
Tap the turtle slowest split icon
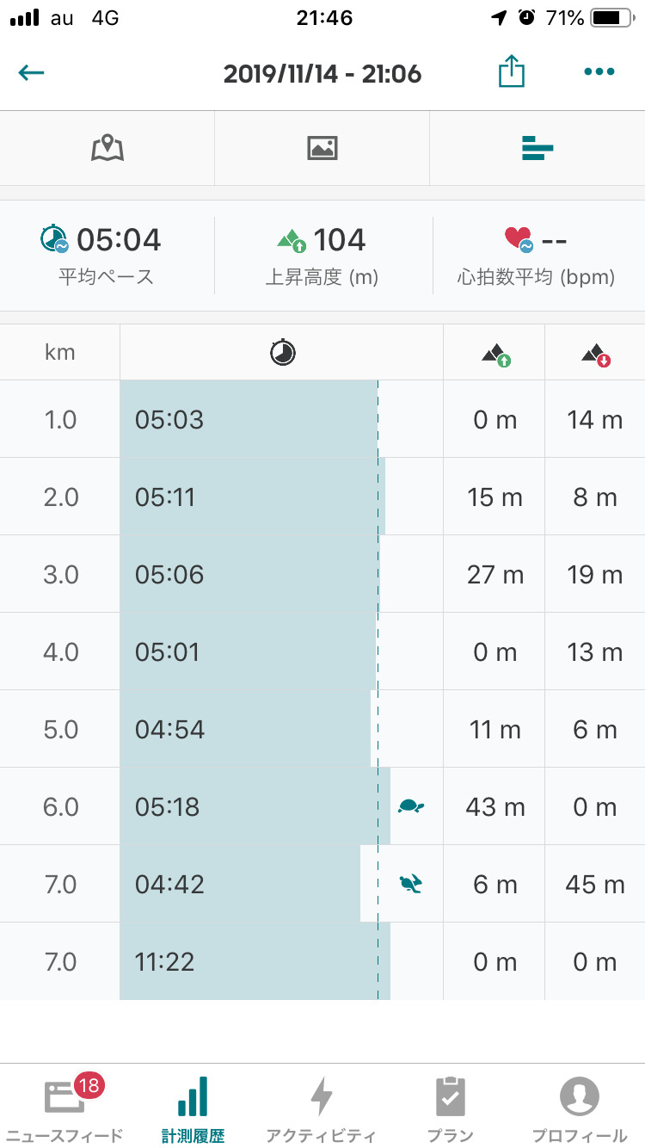[411, 806]
